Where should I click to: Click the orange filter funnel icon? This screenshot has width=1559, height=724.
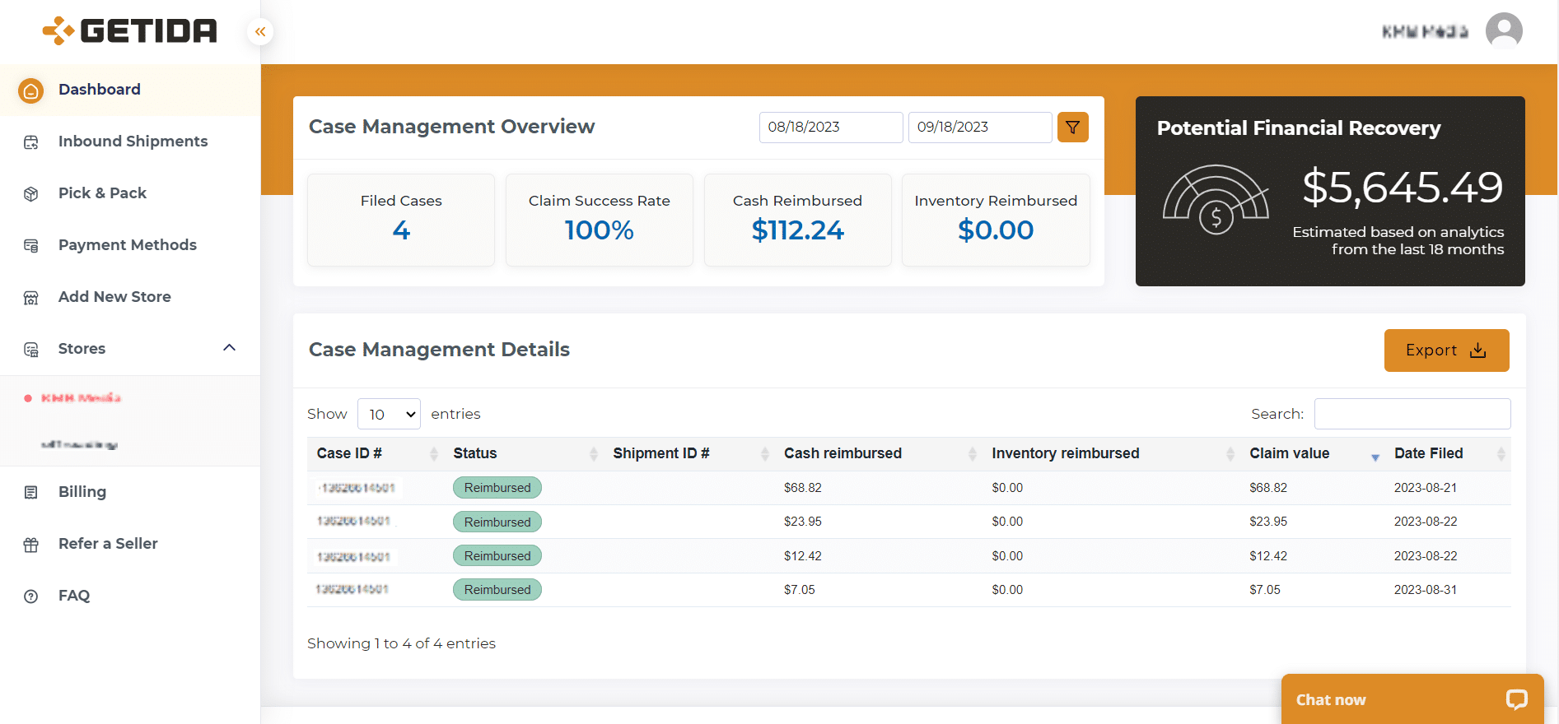click(x=1073, y=128)
